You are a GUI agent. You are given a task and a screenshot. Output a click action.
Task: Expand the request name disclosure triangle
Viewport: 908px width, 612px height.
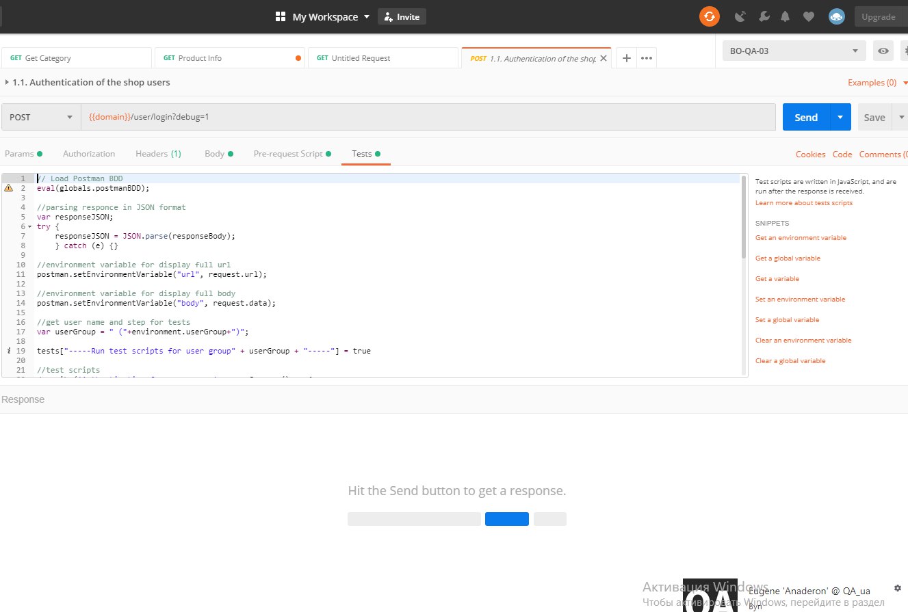point(7,82)
